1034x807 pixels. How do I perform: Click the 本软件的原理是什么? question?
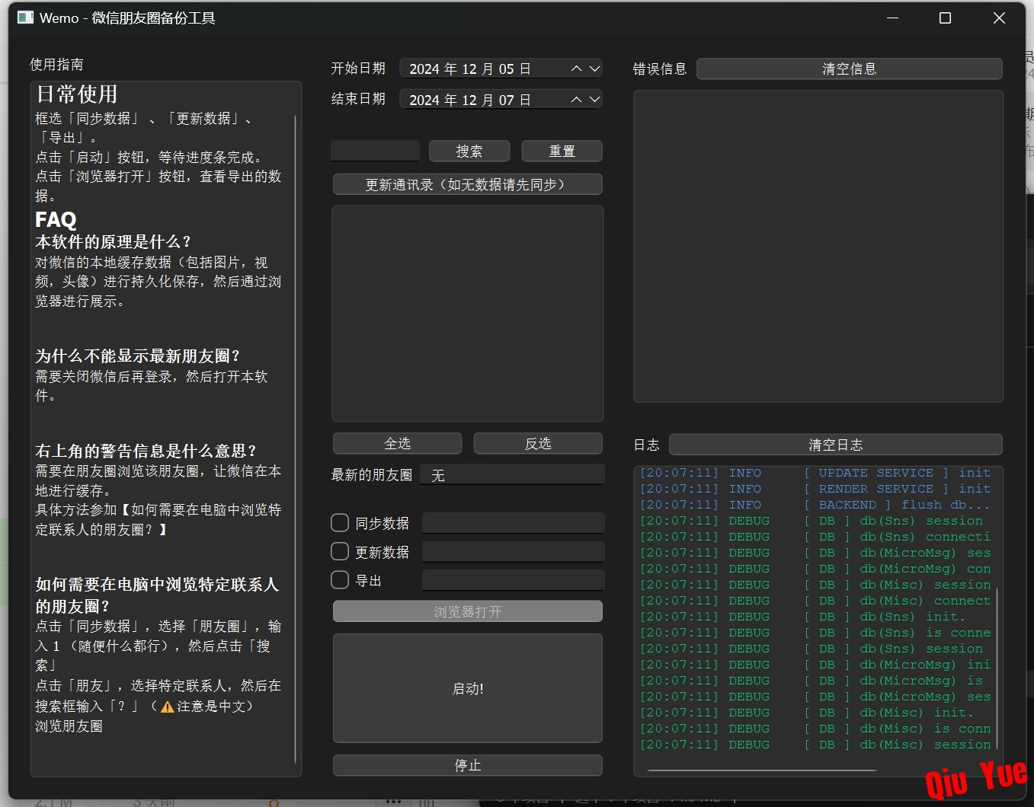tap(113, 241)
